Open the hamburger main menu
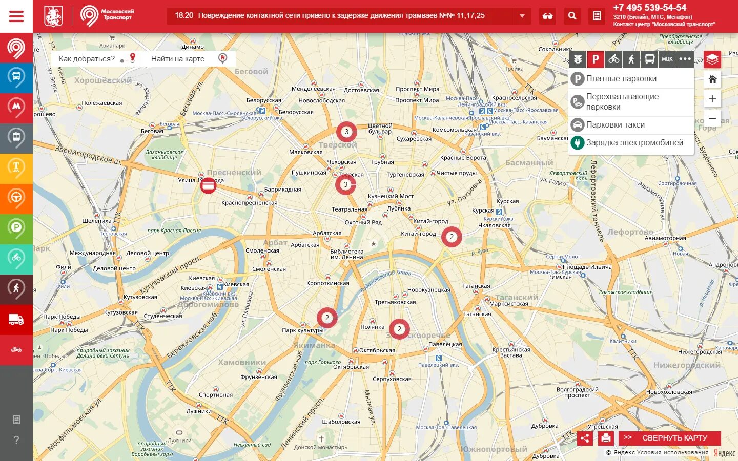The image size is (738, 461). tap(16, 16)
